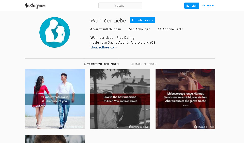Visit the choiceoflove.com link

(x=103, y=47)
